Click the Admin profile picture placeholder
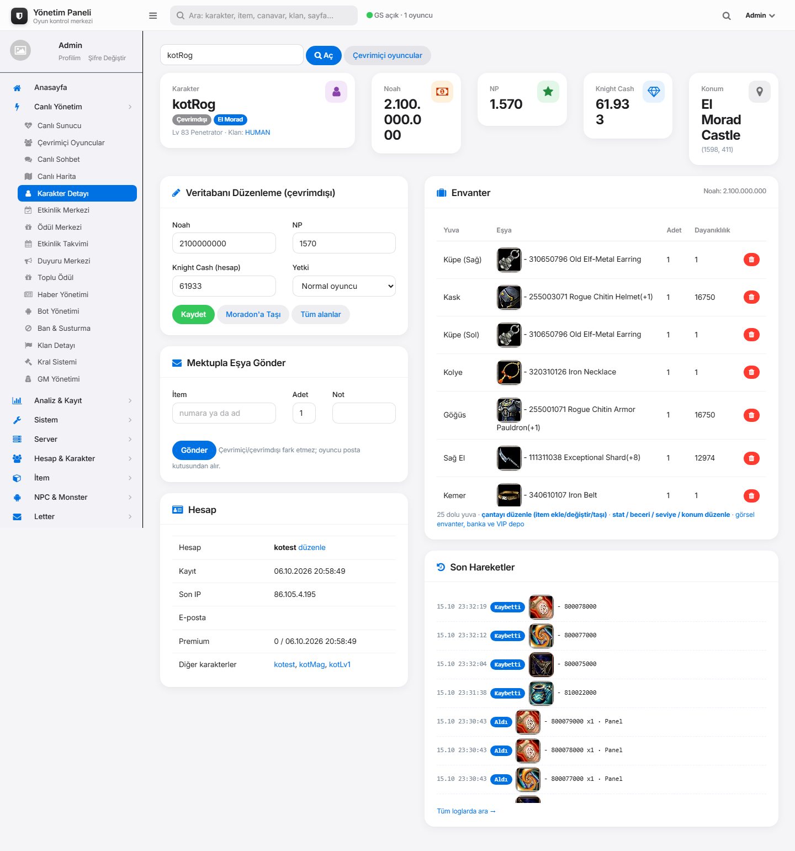The width and height of the screenshot is (795, 851). pos(20,50)
